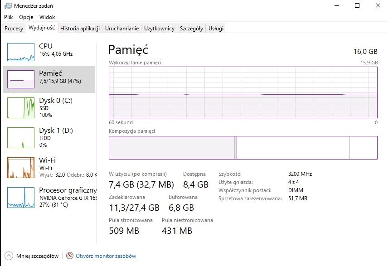
Task: Click Otwórz monitor zasobów link
Action: [106, 256]
